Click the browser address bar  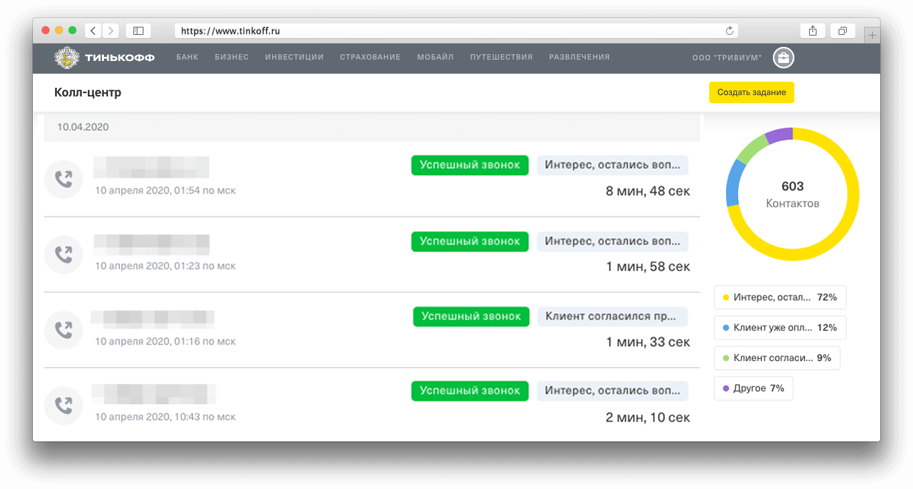pos(456,31)
